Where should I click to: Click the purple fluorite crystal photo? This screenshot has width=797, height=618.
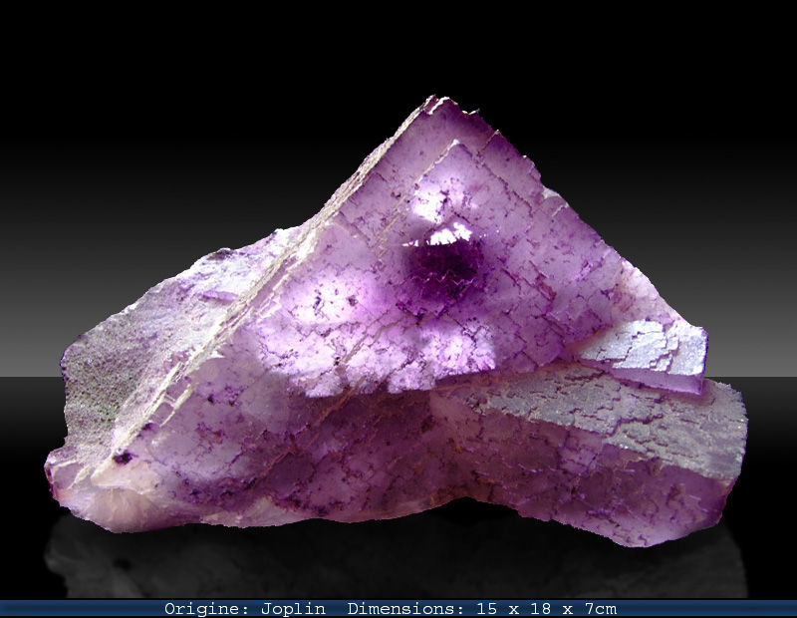397,320
